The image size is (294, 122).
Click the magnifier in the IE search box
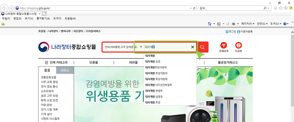click(x=265, y=8)
